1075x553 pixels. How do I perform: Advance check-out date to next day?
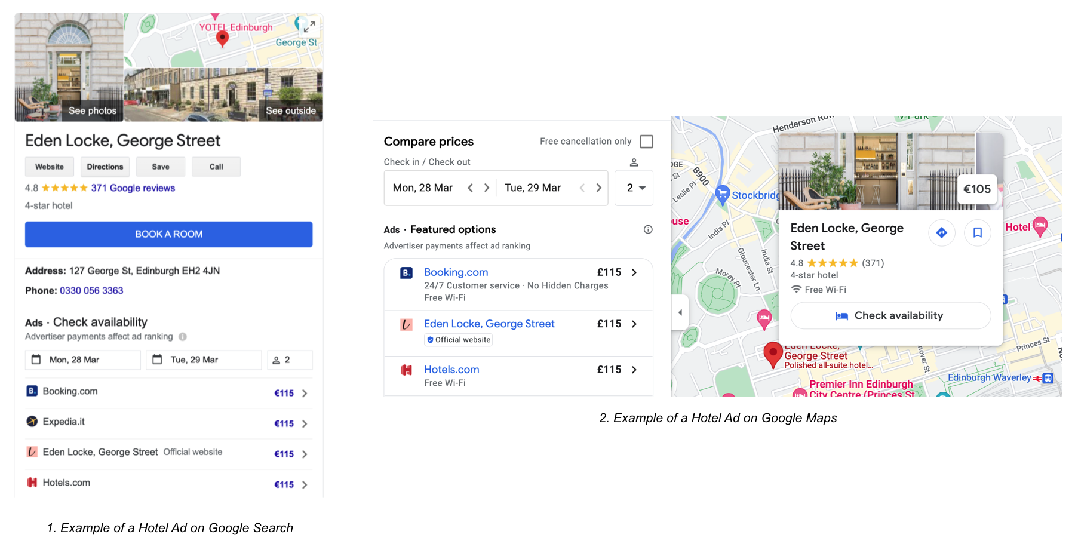pos(598,188)
